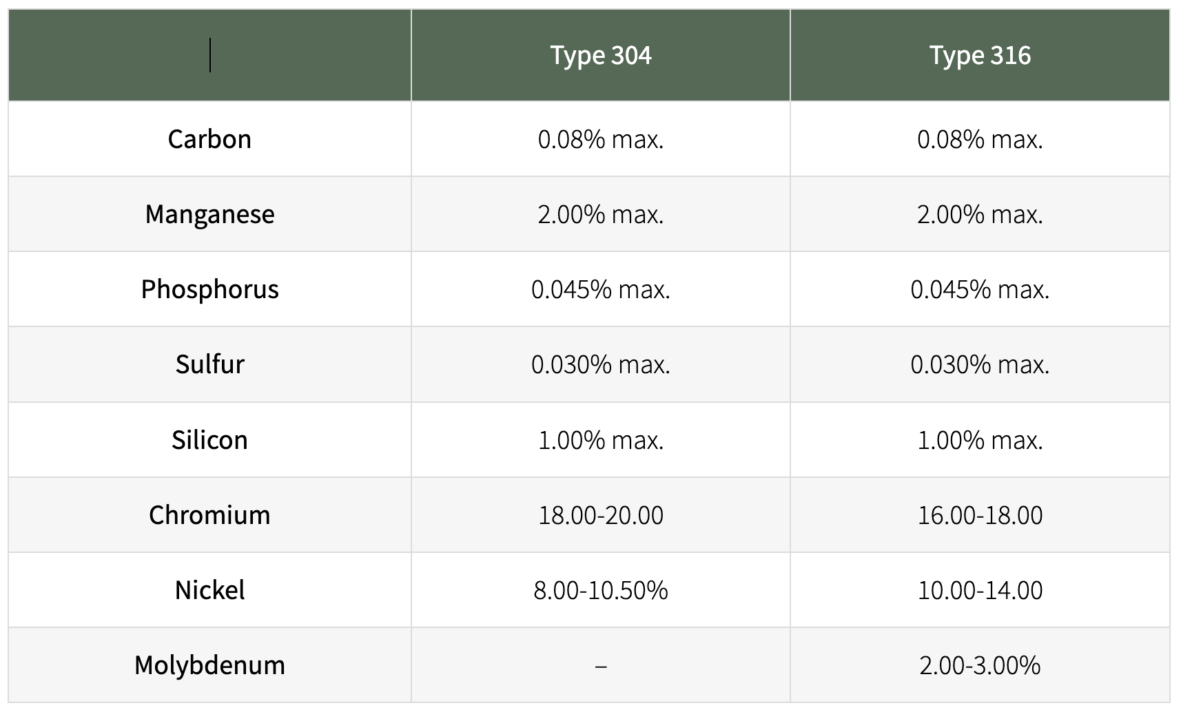The width and height of the screenshot is (1181, 712).
Task: Click the empty header cell with text cursor
Action: (x=209, y=56)
